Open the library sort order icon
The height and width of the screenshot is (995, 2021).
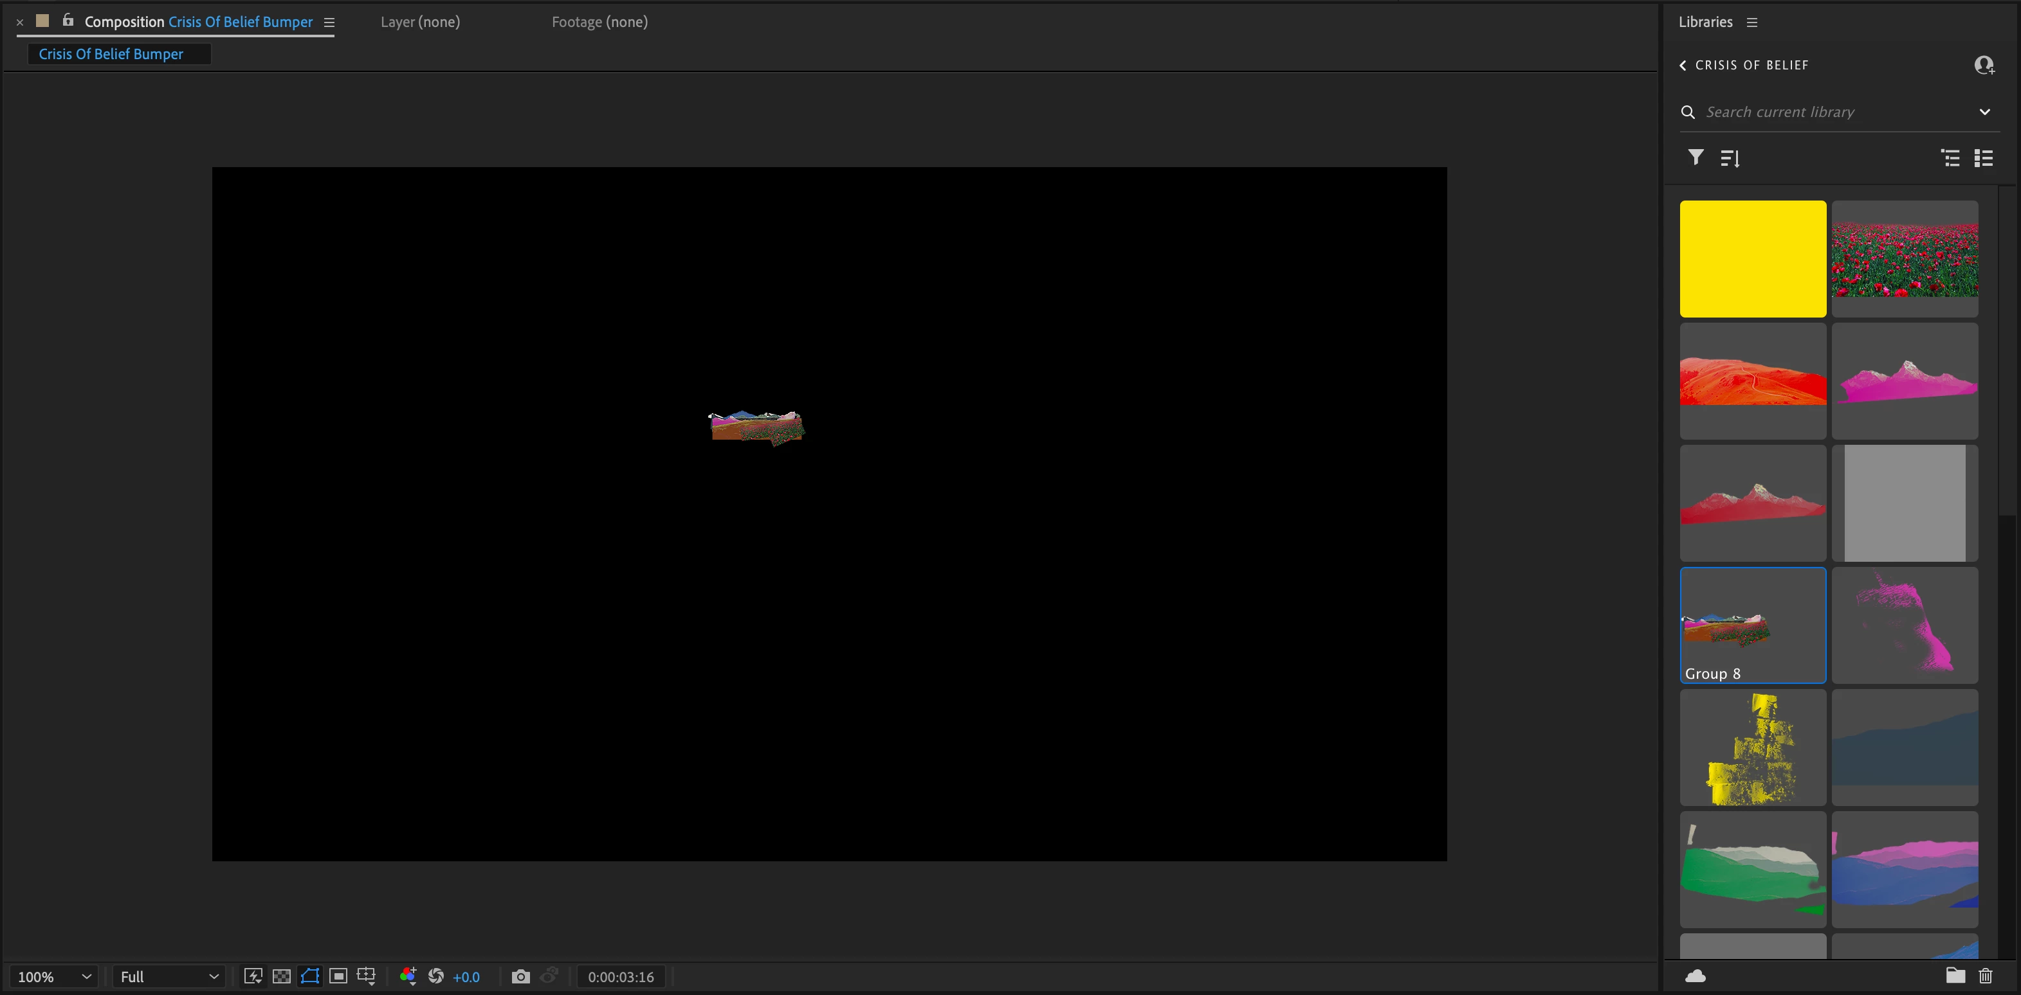pos(1730,158)
